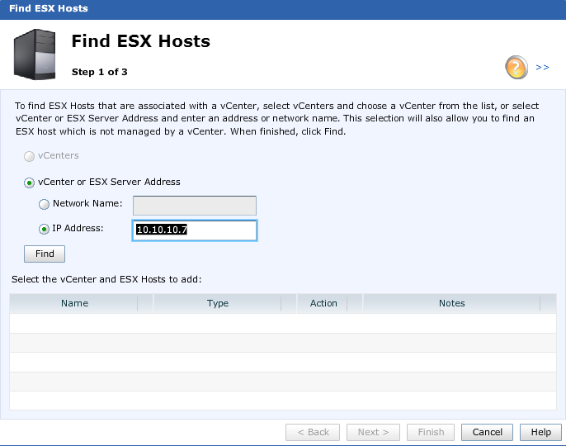Choose the Network Name radio button
The height and width of the screenshot is (446, 566).
tap(45, 204)
